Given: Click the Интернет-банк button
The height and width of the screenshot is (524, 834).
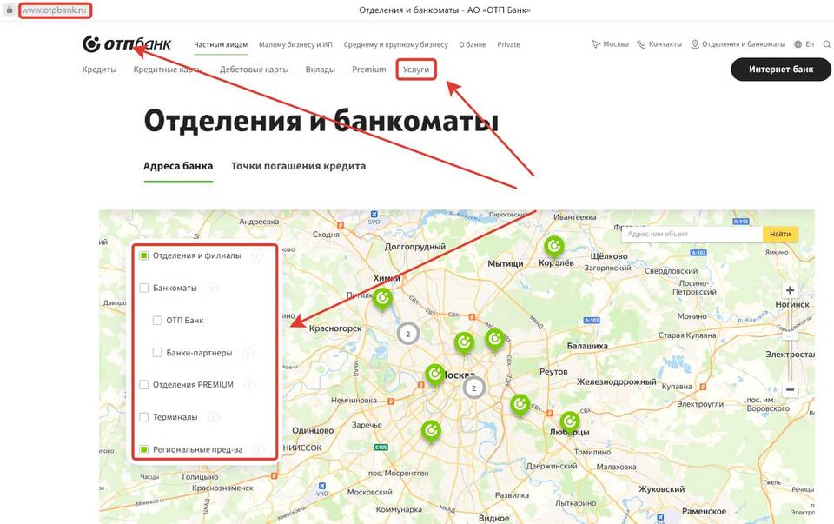Looking at the screenshot, I should (781, 70).
